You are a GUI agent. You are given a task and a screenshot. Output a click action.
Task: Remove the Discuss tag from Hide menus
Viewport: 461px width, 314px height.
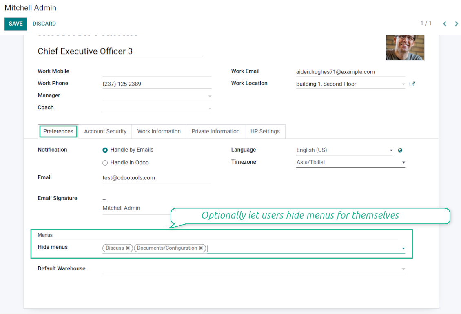point(128,248)
